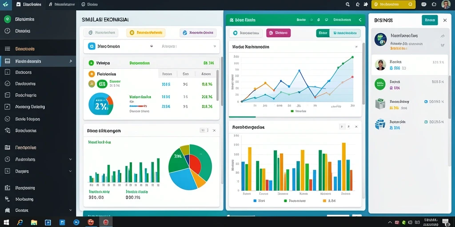Expand the chevron on the highlighted sidebar item
455x227 pixels.
[x=71, y=61]
